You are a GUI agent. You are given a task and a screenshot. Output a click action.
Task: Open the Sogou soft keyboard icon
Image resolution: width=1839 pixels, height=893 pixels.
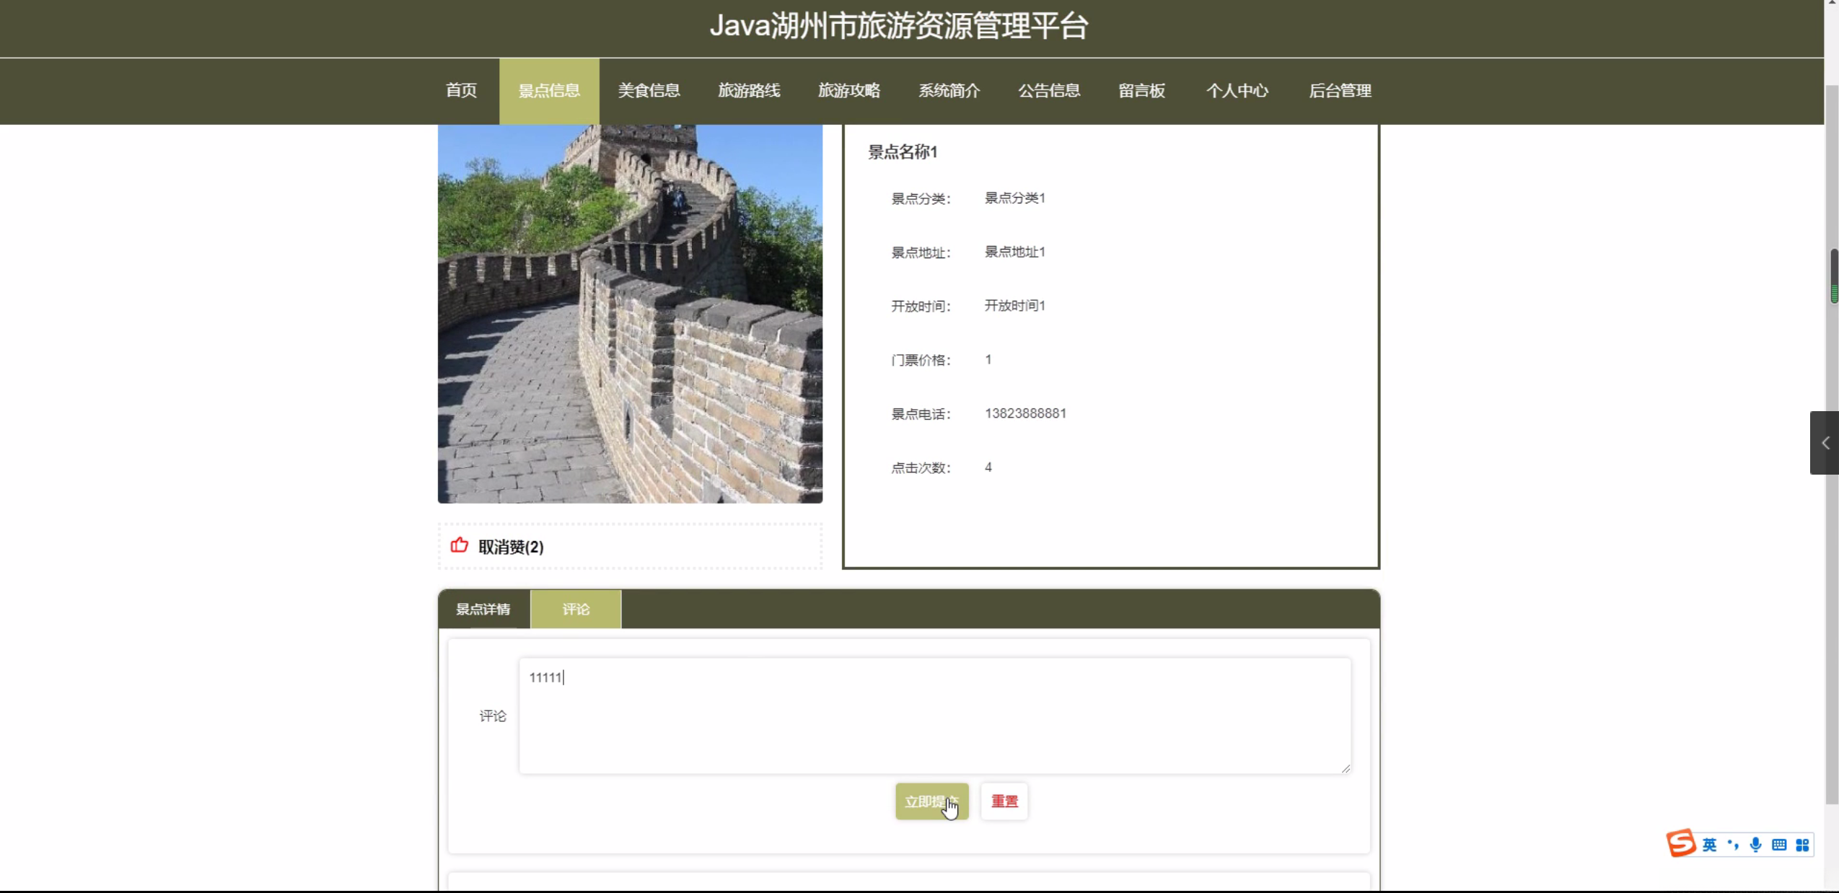pos(1778,845)
